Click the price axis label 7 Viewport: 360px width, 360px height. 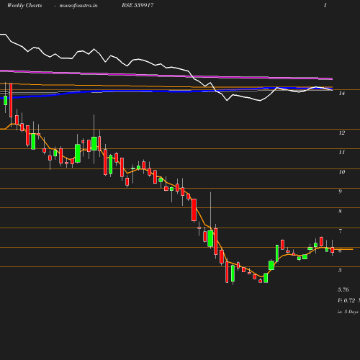340,231
